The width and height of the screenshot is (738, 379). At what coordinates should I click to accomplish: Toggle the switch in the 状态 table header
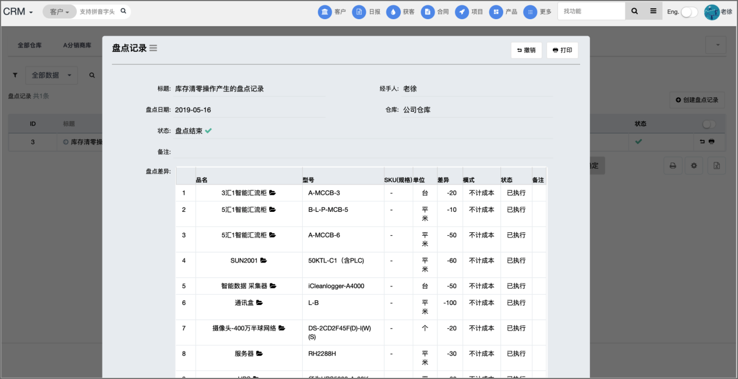709,124
